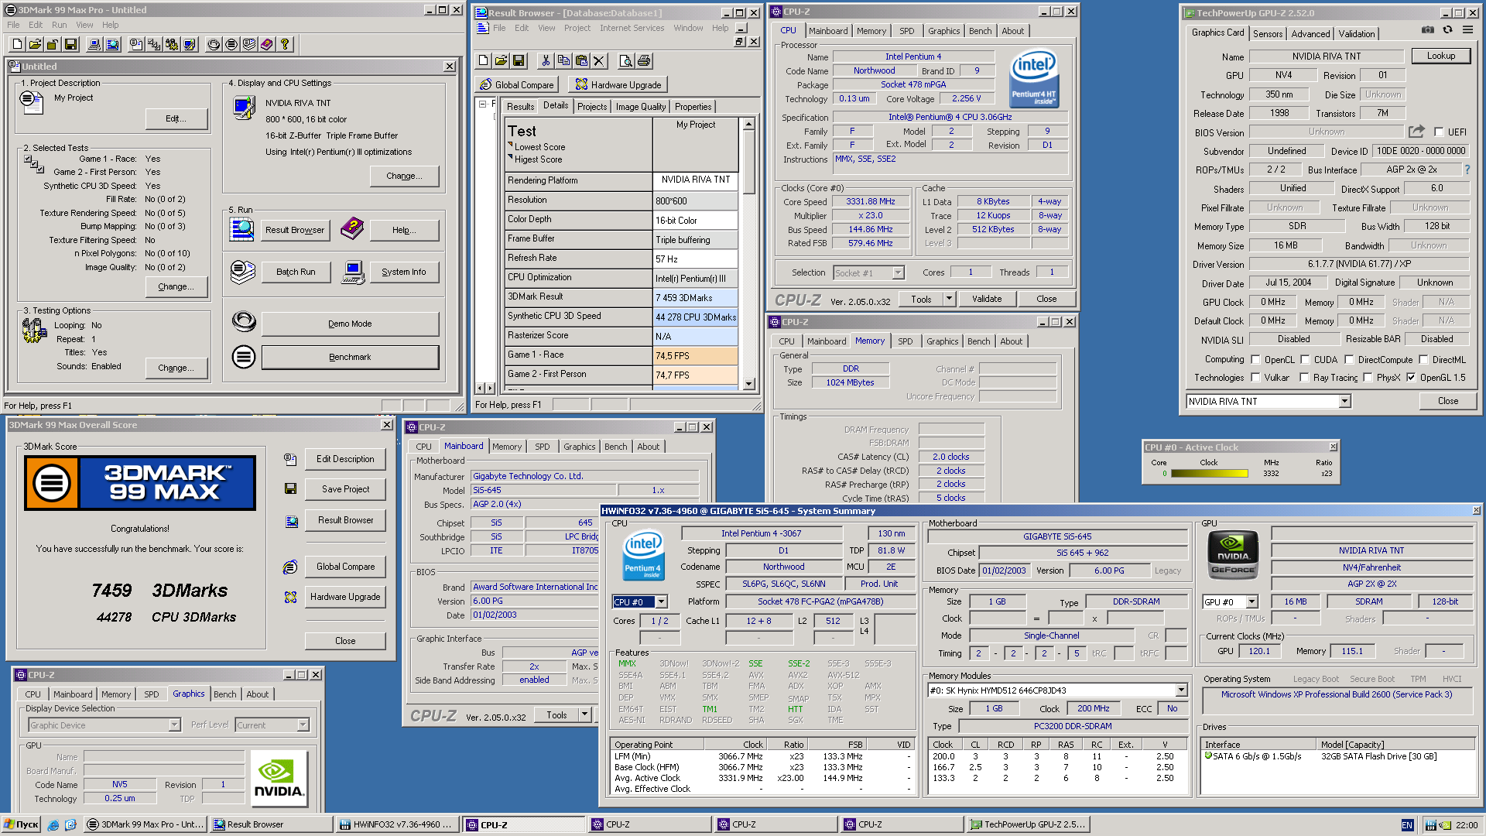This screenshot has height=836, width=1486.
Task: Click the EN language indicator in system tray
Action: 1407,825
